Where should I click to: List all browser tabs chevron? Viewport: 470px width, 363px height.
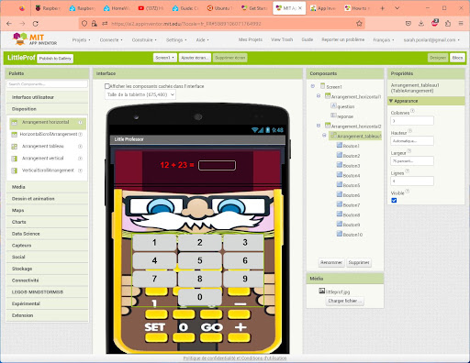point(397,8)
